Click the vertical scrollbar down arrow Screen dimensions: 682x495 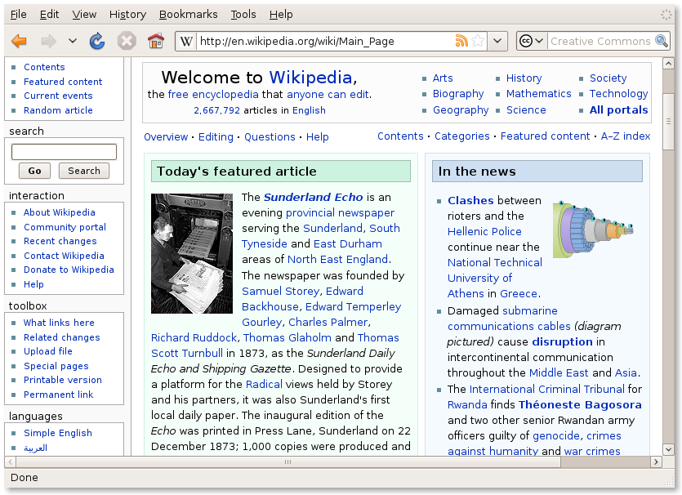(668, 449)
